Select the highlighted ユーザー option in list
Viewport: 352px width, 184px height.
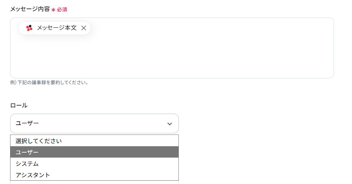(94, 152)
